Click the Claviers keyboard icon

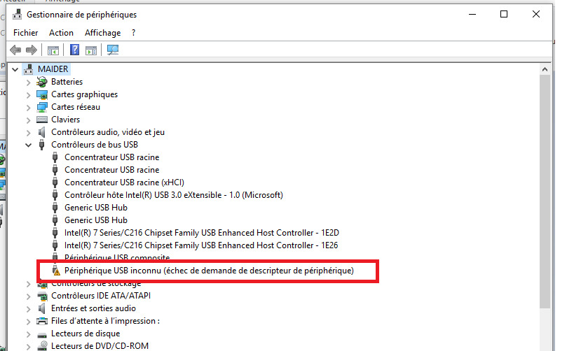(42, 120)
